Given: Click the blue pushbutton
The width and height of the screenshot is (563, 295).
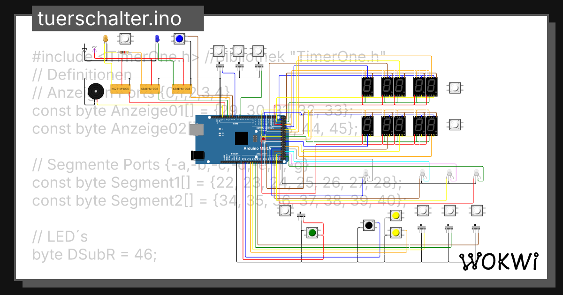Looking at the screenshot, I should tap(179, 38).
